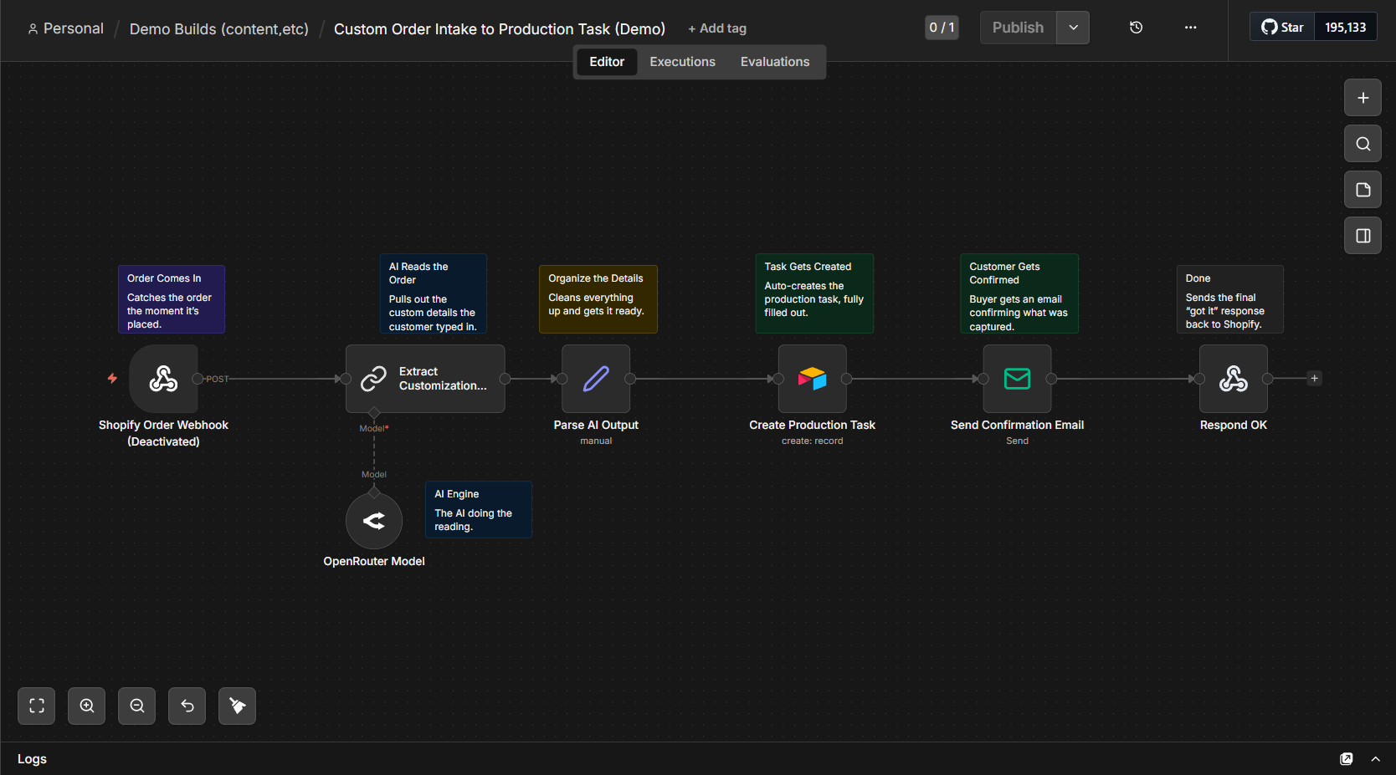Image resolution: width=1396 pixels, height=775 pixels.
Task: Add a new node with plus button
Action: (x=1363, y=98)
